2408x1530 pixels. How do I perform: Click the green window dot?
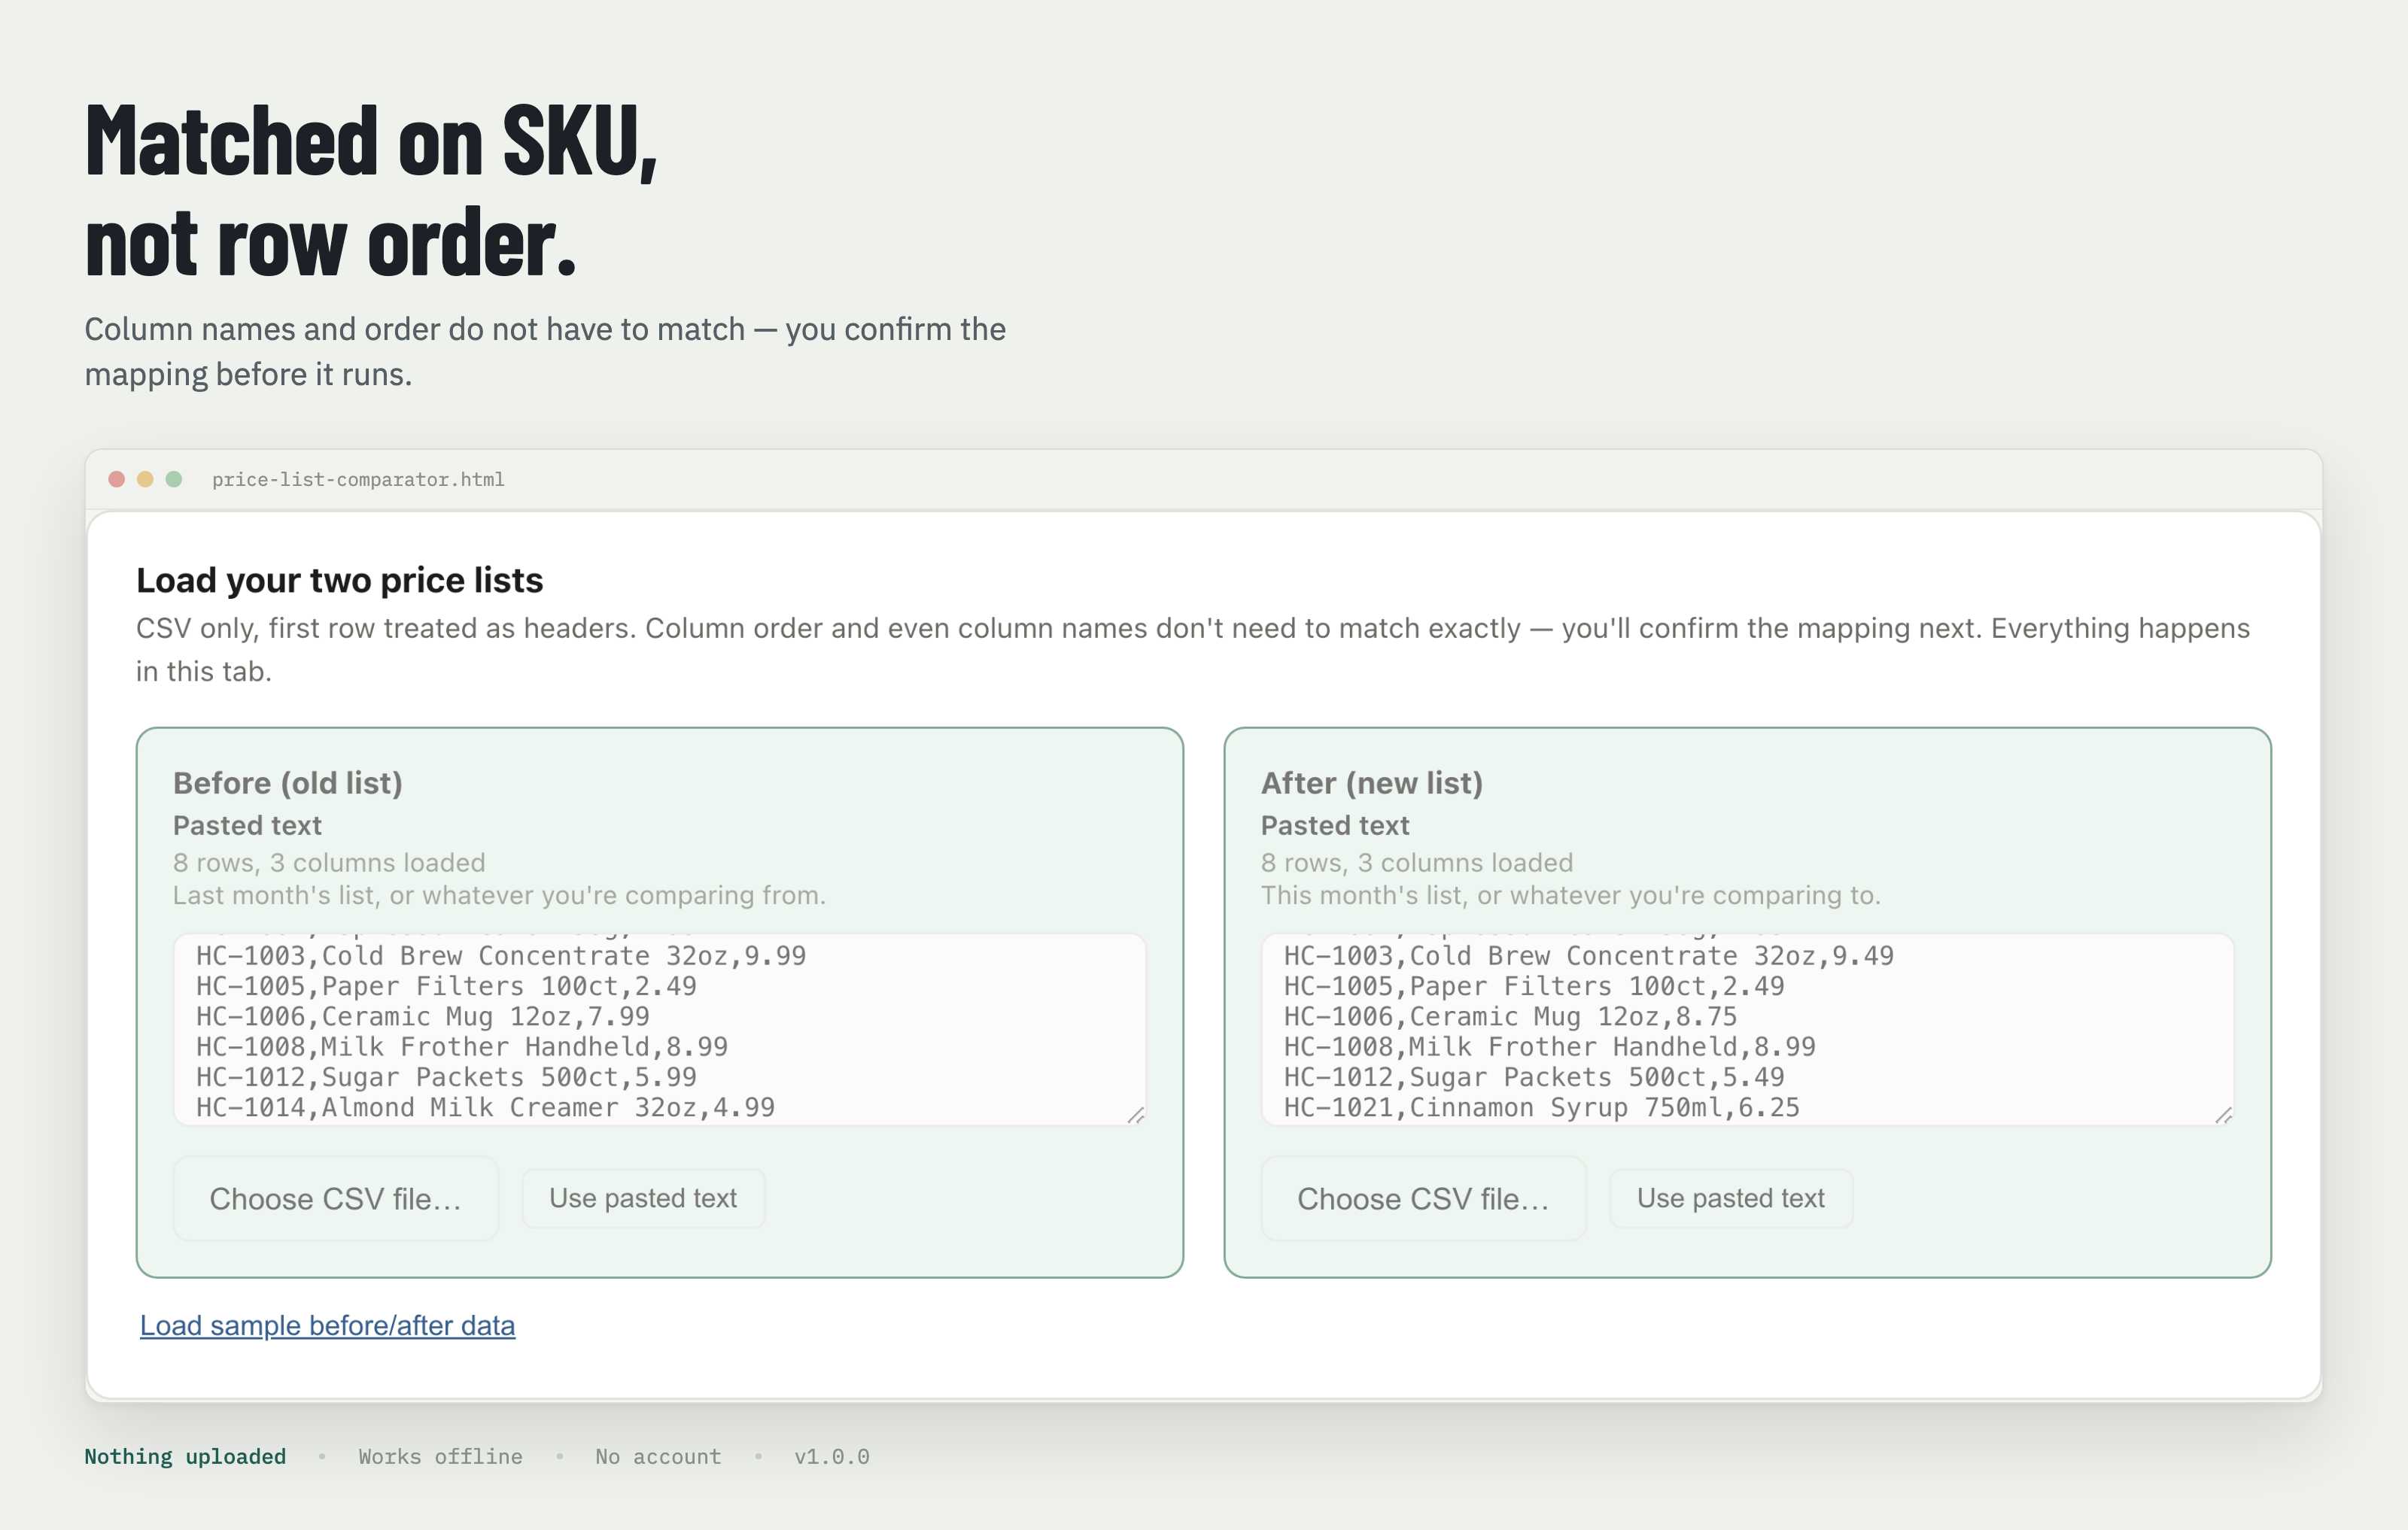click(174, 478)
